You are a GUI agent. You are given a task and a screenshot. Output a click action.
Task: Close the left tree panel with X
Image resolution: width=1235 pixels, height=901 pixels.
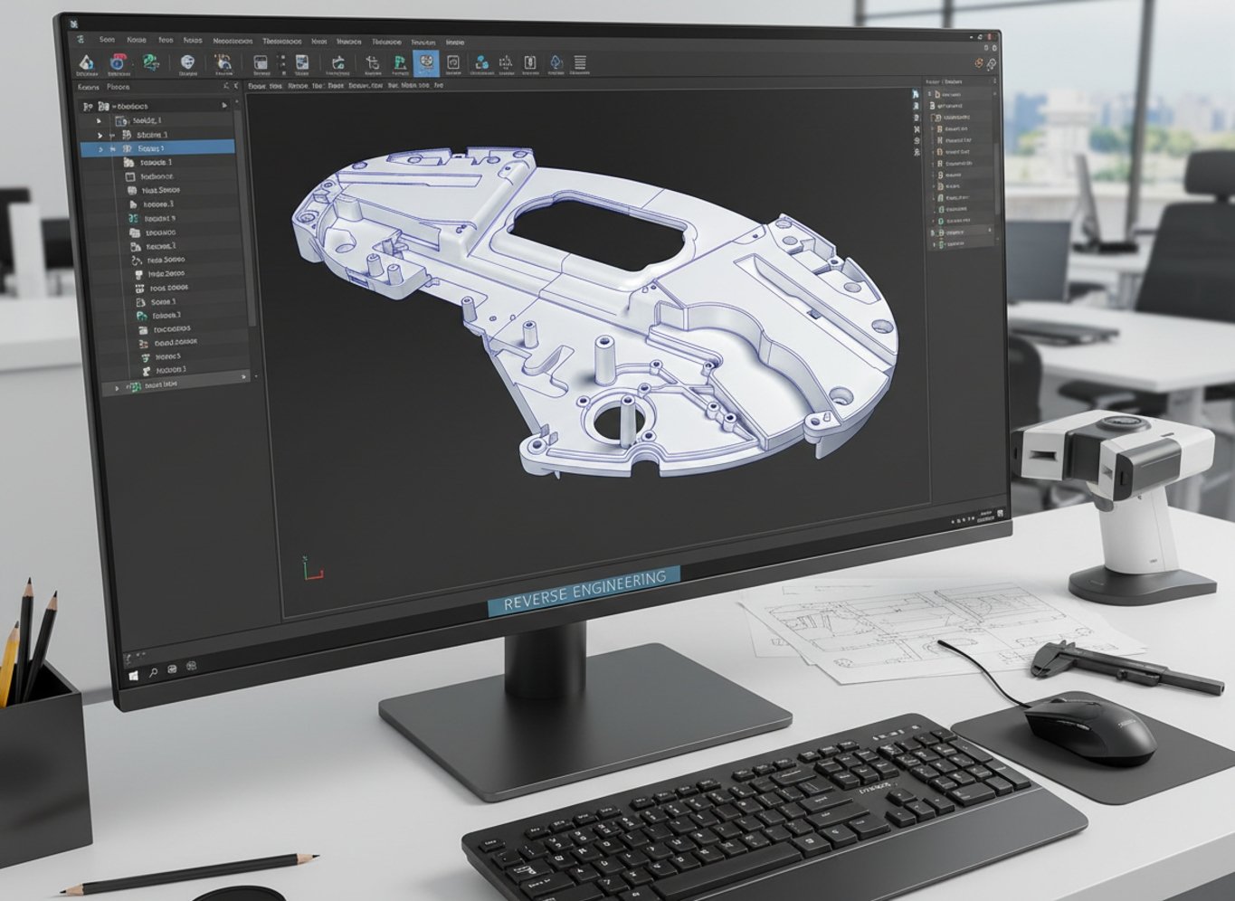[236, 87]
